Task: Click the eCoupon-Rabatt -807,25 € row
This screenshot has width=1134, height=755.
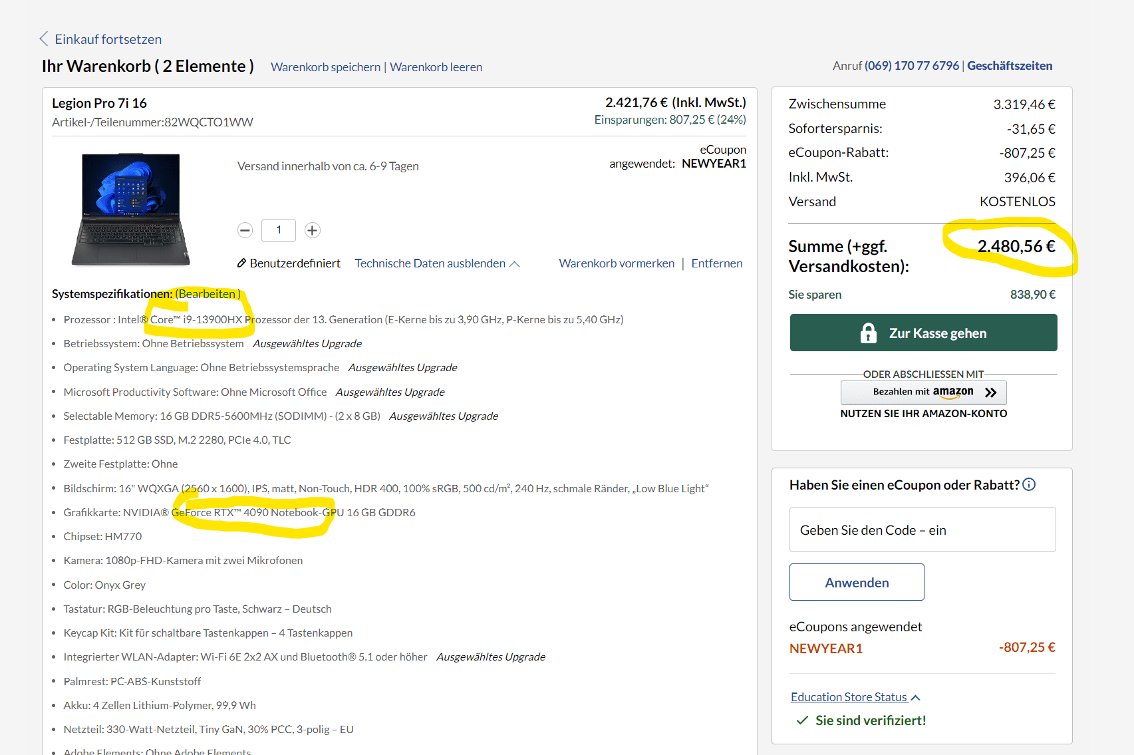Action: coord(922,153)
